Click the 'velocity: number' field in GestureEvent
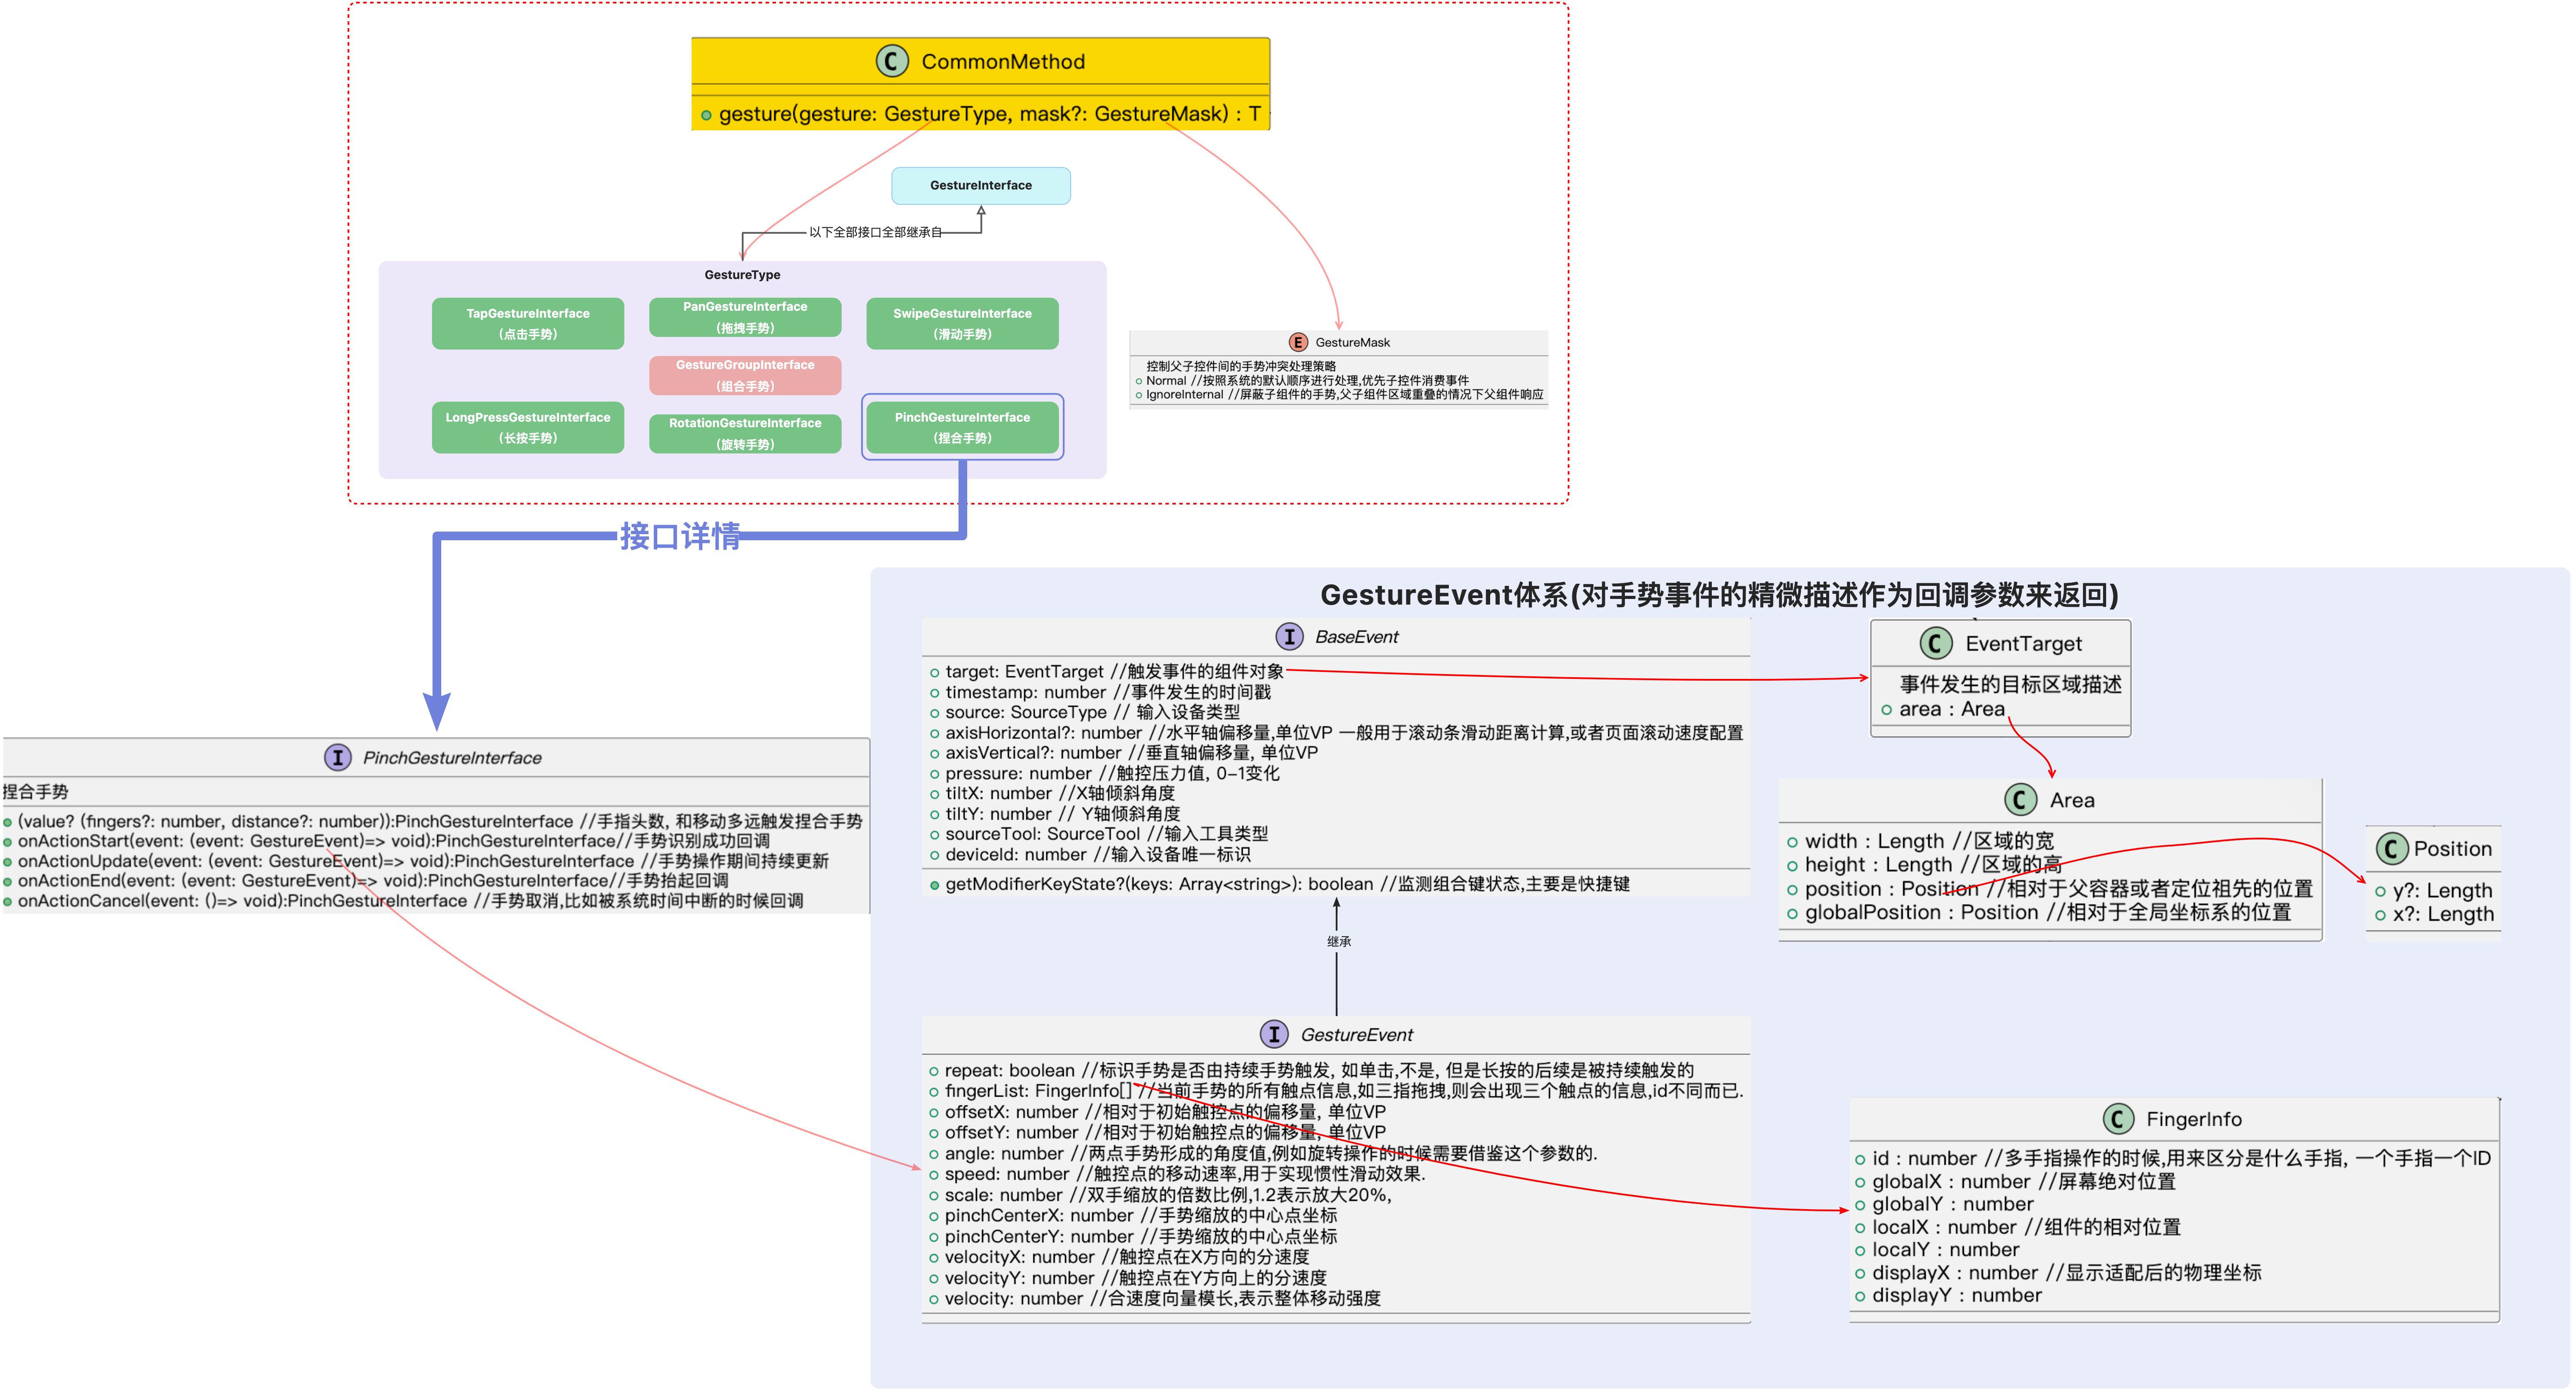Screen dimensions: 2576x1390 1155,1299
